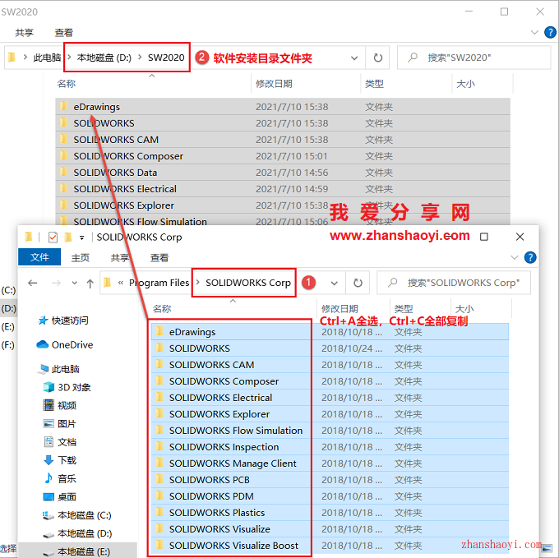Switch to 共享 tab in SOLIDWORKS Corp window
The image size is (559, 558).
[x=119, y=257]
